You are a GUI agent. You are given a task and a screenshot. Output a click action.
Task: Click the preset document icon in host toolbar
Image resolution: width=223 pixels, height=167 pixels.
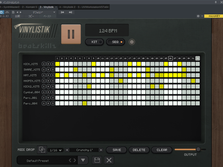point(13,12)
